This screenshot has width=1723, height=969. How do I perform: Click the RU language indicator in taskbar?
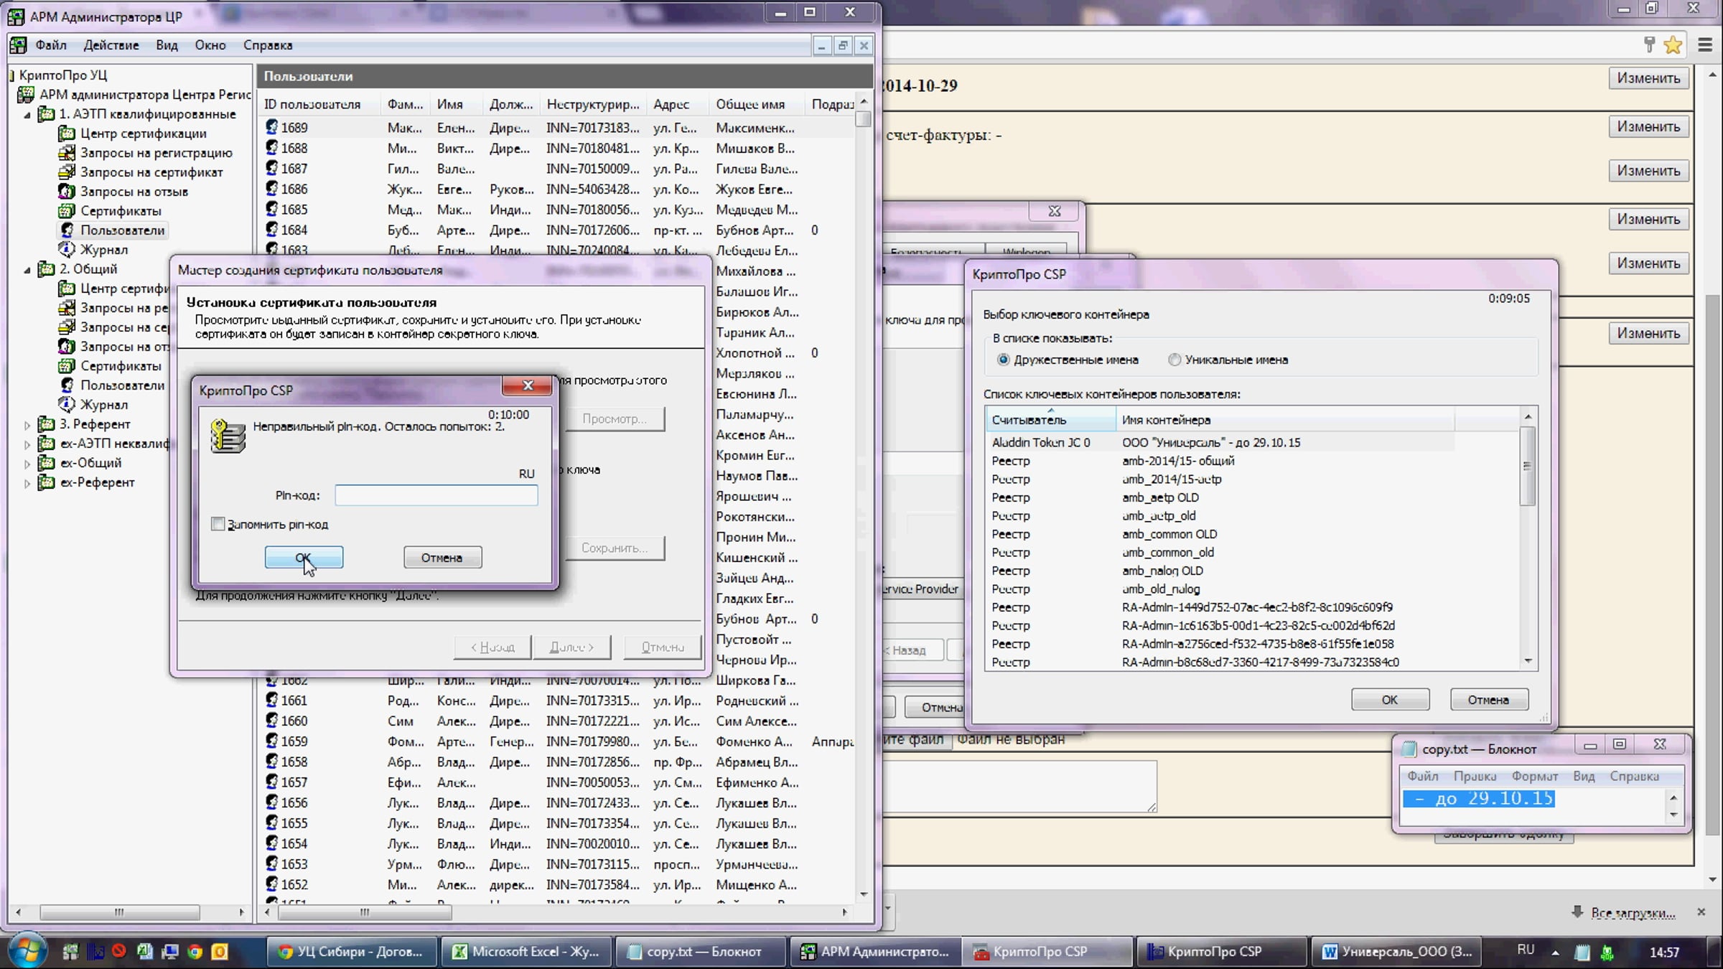(1526, 950)
